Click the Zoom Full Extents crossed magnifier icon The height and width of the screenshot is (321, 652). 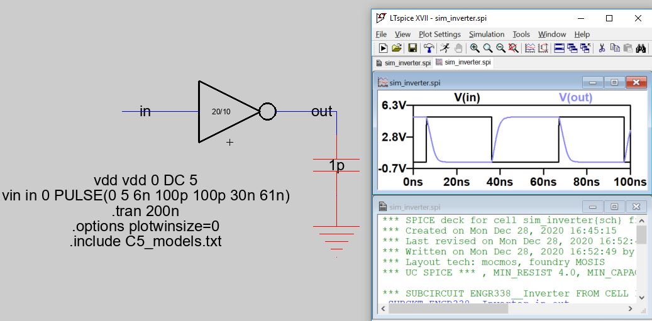pos(514,48)
